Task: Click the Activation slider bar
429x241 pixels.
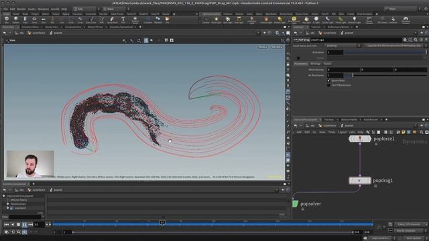Action: pyautogui.click(x=385, y=52)
